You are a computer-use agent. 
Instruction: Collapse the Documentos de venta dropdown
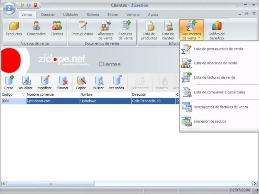click(x=191, y=30)
